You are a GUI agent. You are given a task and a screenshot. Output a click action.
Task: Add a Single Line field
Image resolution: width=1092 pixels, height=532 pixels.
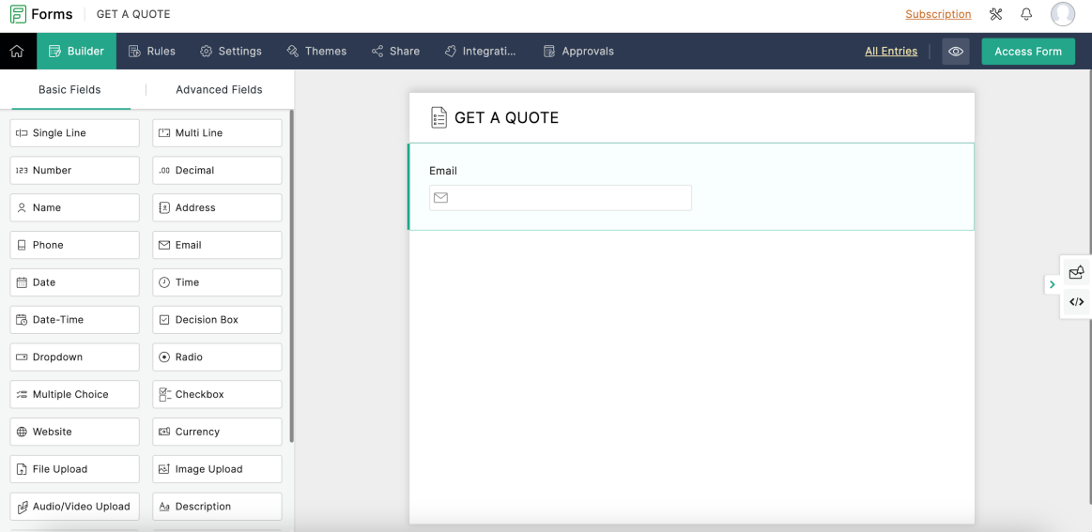coord(74,133)
